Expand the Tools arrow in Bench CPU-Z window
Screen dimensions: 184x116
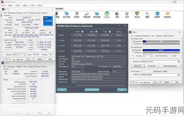click(x=160, y=82)
